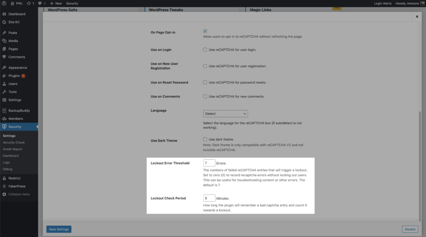
Task: Click the Pages icon in sidebar
Action: tap(4, 49)
